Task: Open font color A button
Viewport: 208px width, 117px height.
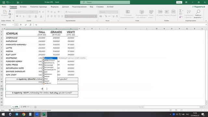Action: 41,16
